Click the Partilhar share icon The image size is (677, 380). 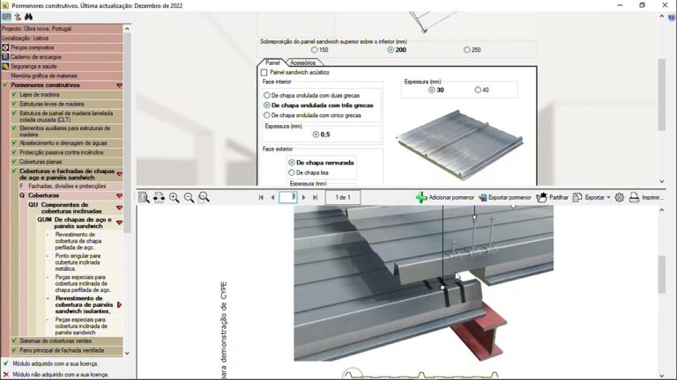[x=541, y=198]
